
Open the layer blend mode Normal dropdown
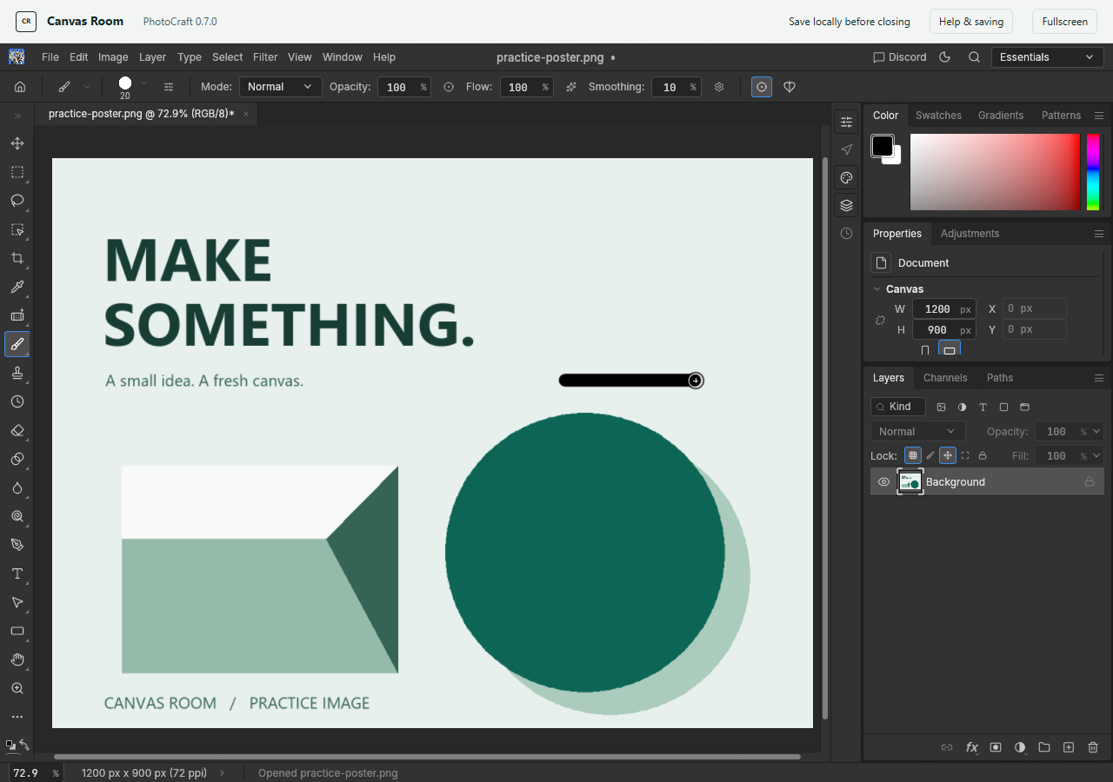coord(917,432)
